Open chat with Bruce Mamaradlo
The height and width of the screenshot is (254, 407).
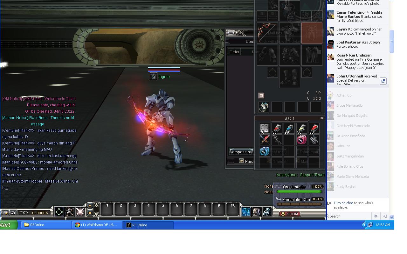(357, 105)
